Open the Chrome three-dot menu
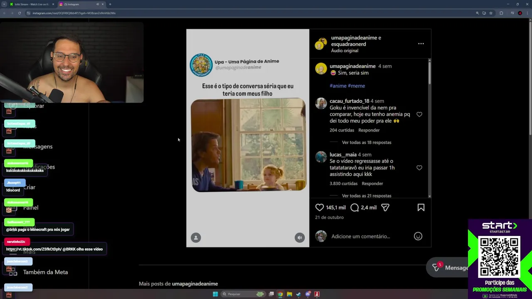The image size is (532, 299). 527,13
